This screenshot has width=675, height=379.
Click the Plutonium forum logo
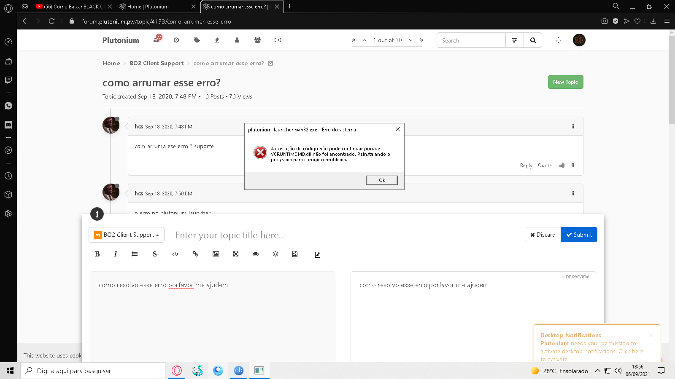[121, 40]
